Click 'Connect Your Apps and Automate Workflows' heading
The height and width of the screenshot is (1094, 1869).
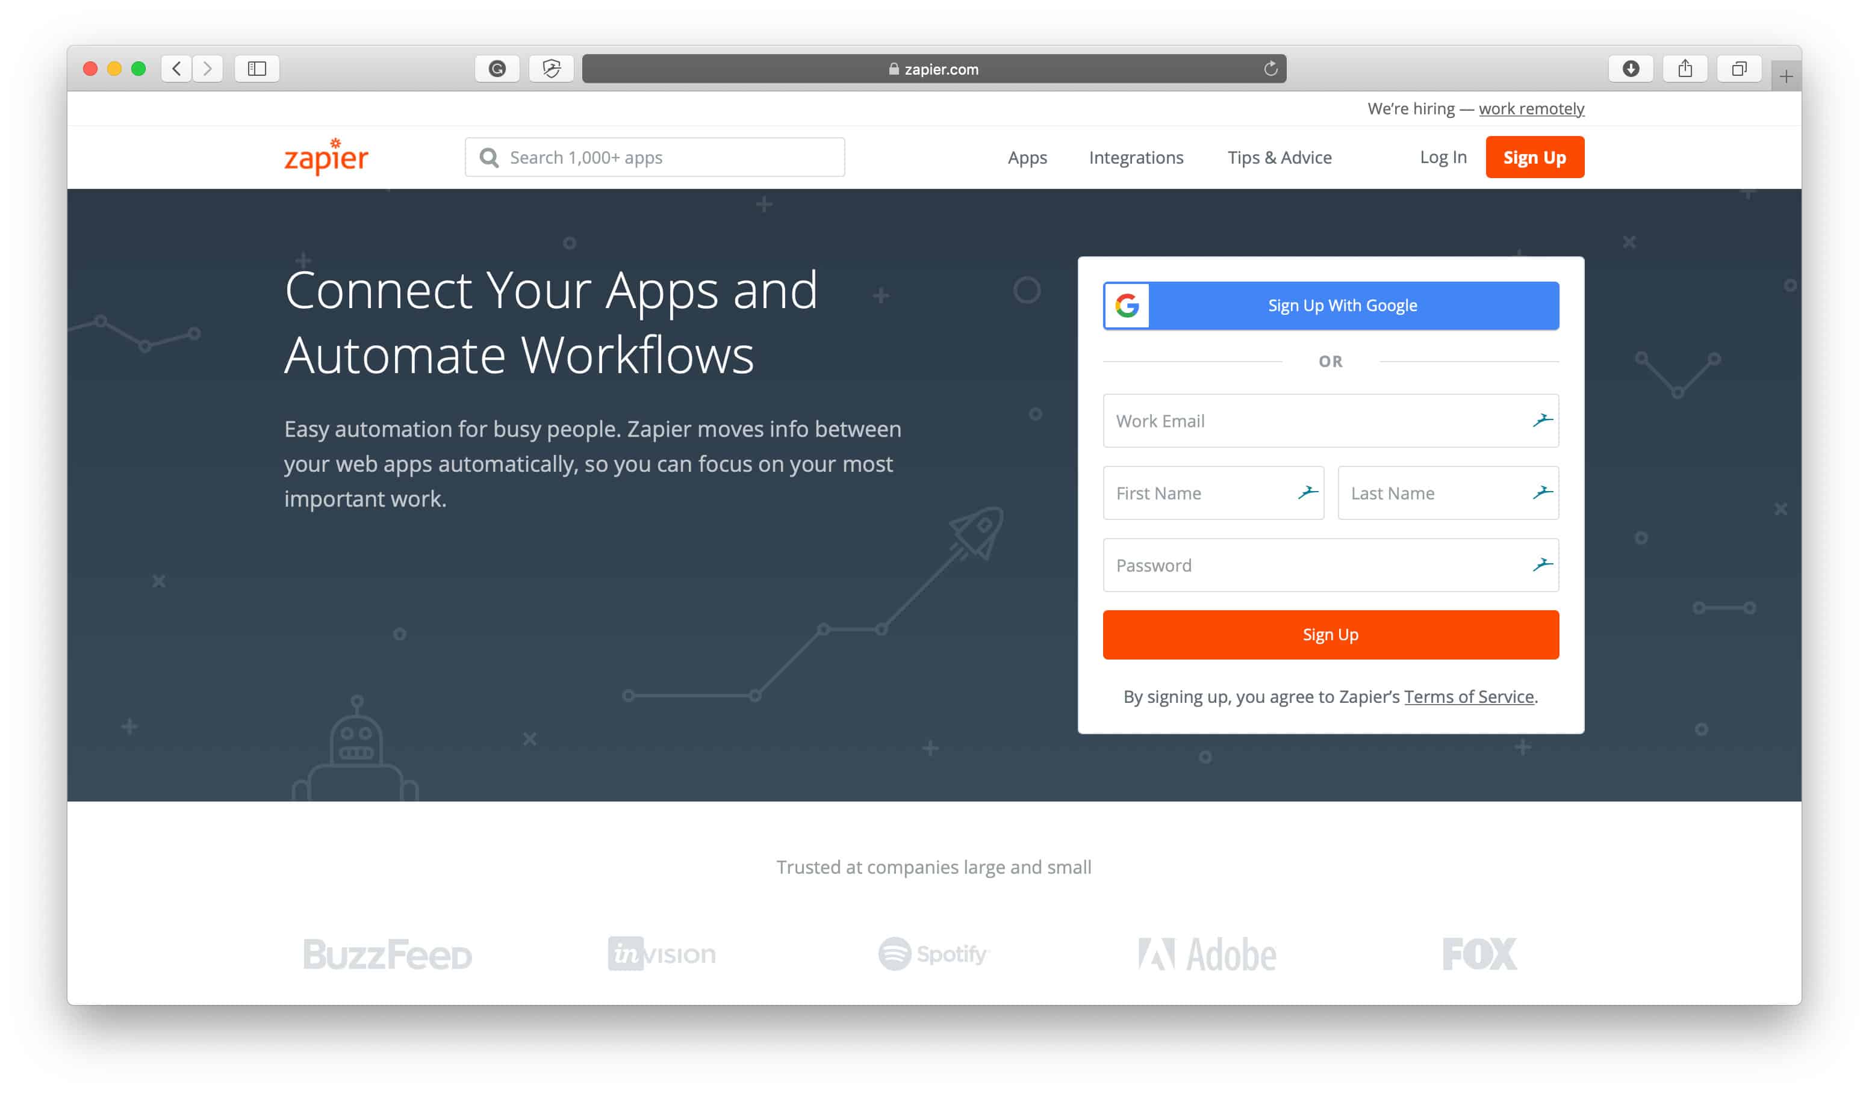(x=551, y=323)
